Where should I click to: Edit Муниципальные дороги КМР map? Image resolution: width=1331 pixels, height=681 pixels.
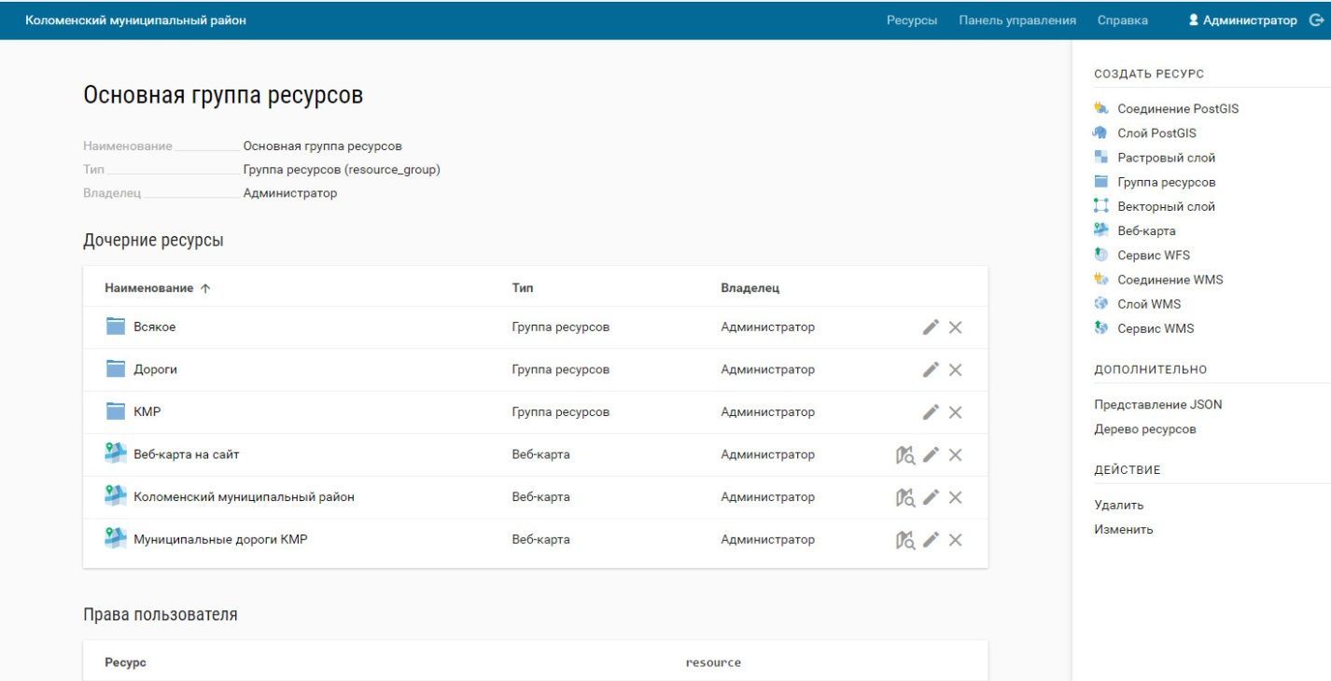[x=930, y=539]
